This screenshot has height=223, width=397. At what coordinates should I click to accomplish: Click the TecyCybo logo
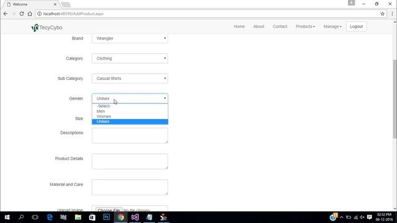click(47, 27)
